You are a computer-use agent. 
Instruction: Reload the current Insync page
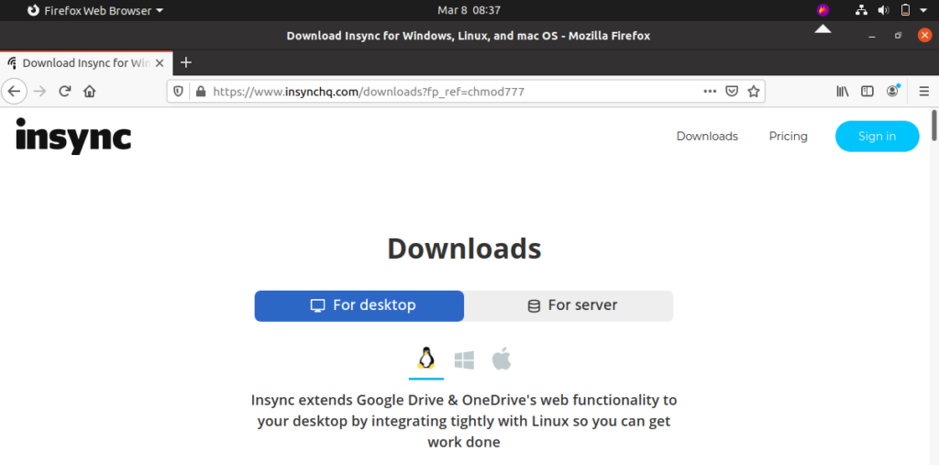point(65,92)
